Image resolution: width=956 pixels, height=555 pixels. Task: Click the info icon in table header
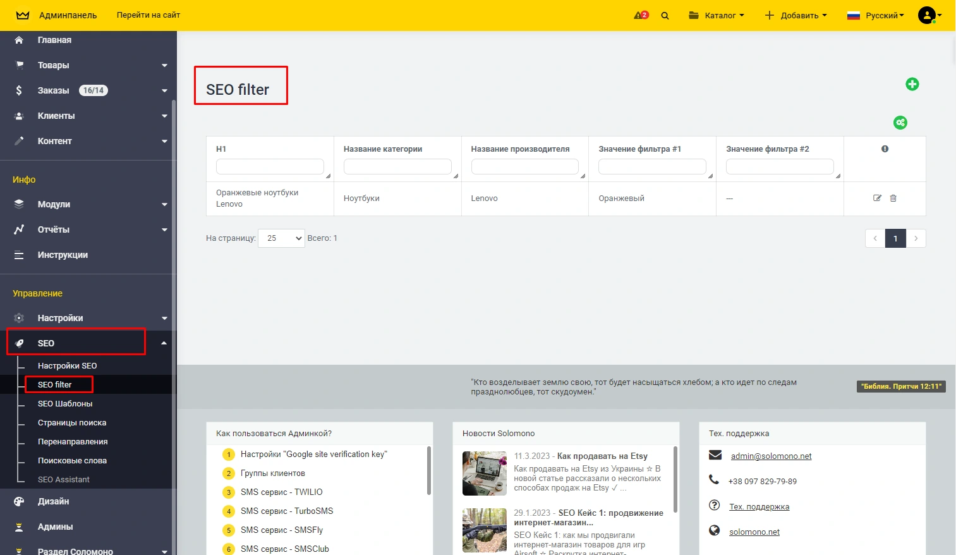[x=885, y=149]
